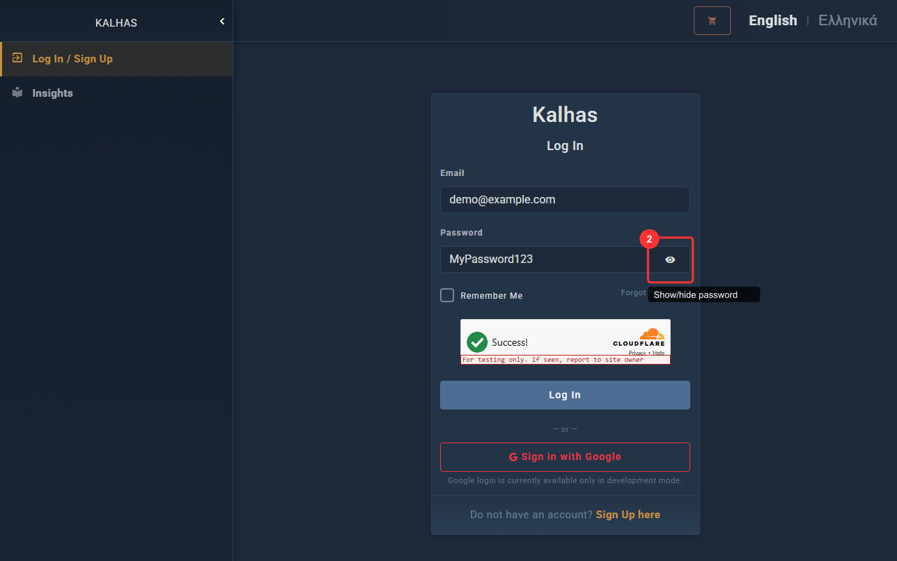
Task: Click the Log In / Sign Up sidebar icon
Action: pyautogui.click(x=18, y=58)
